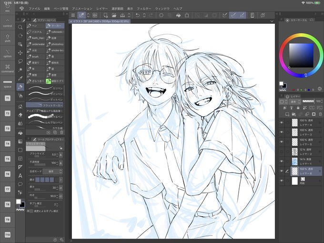Select the Text (A) tool
The width and height of the screenshot is (324, 243).
point(20,176)
